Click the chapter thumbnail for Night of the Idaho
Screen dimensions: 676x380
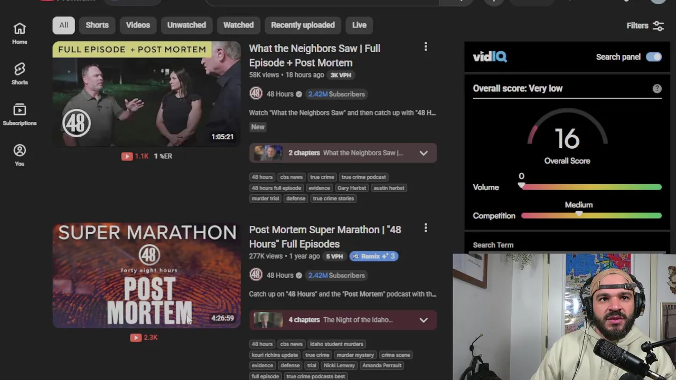point(268,319)
